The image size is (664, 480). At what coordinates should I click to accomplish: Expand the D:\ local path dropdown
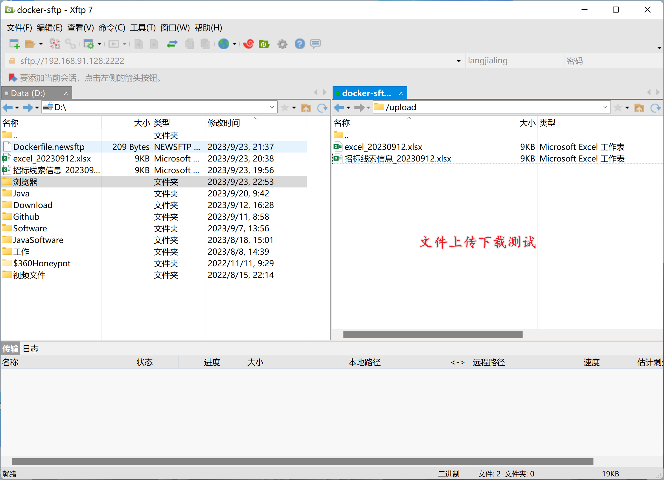(x=272, y=107)
